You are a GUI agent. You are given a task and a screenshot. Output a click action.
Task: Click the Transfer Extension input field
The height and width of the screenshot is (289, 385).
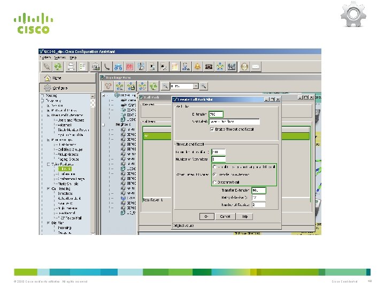259,190
